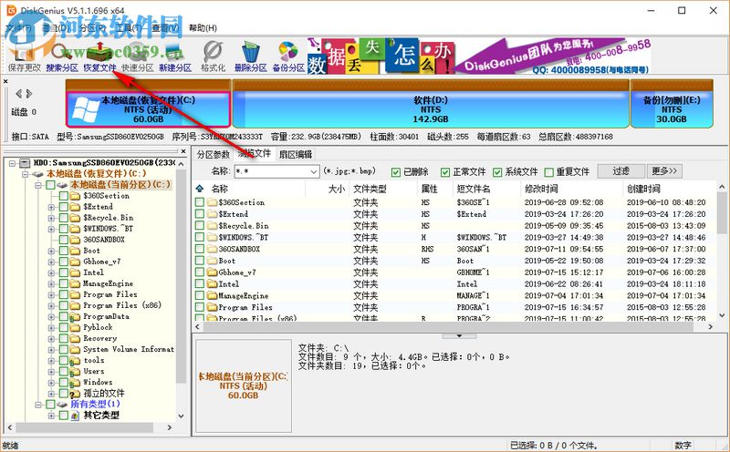The width and height of the screenshot is (730, 452).
Task: Click the Gbhome_v7 folder icon in file list
Action: coord(213,272)
